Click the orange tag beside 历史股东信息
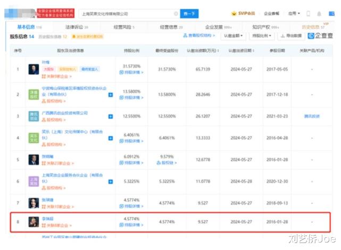Viewport: 341px width, 250px height. 87,37
